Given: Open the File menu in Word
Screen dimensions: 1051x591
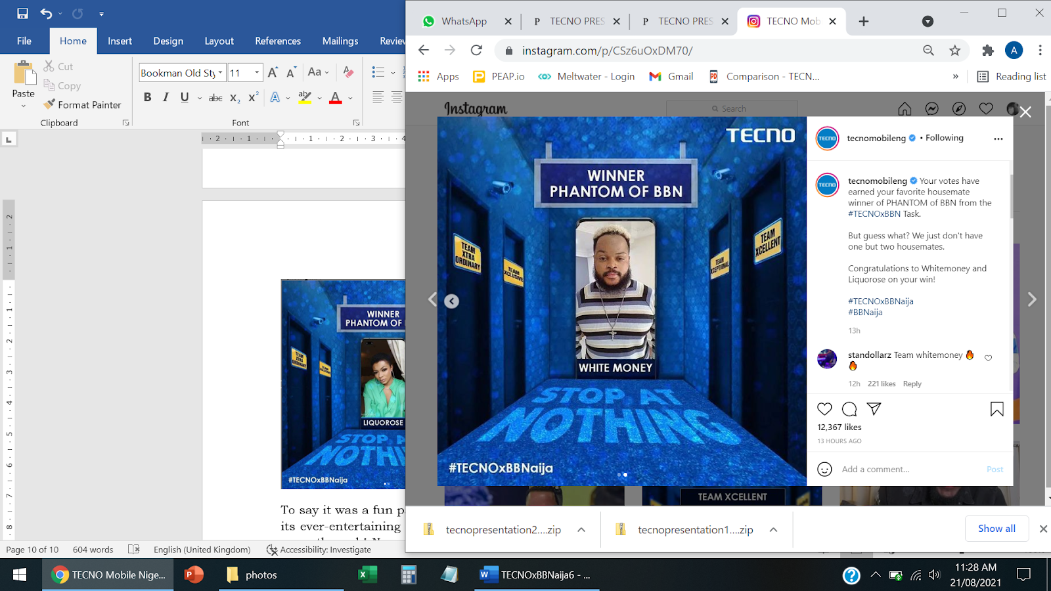Looking at the screenshot, I should click(x=24, y=41).
